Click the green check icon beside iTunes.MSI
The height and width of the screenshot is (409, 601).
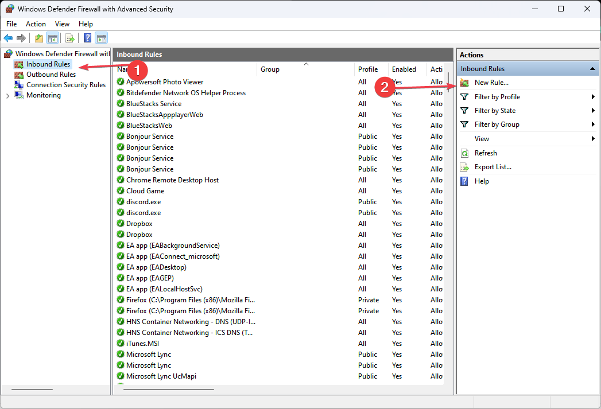click(121, 343)
